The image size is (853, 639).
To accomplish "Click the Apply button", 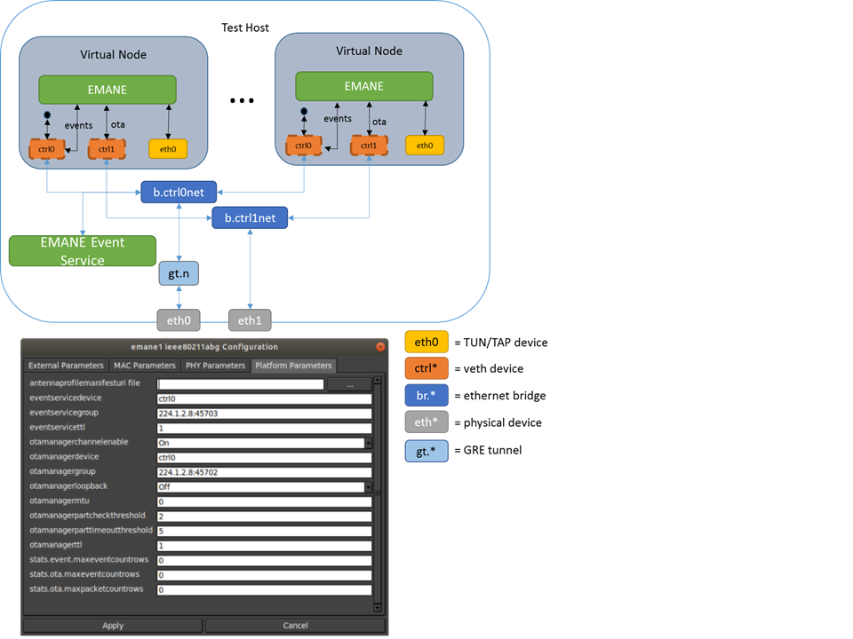I will click(x=113, y=626).
